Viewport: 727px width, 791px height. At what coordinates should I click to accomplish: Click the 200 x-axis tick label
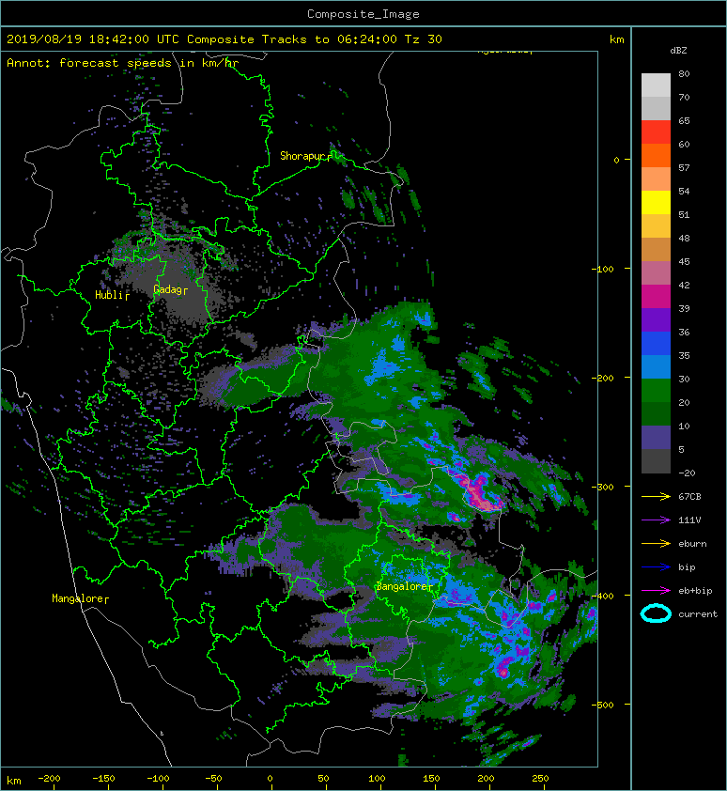point(486,779)
